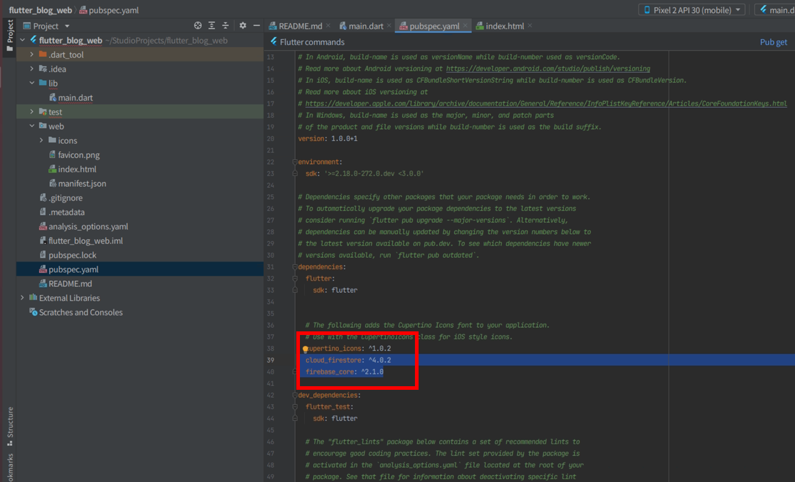Viewport: 795px width, 482px height.
Task: Select Scratches and Consoles node
Action: click(x=81, y=312)
